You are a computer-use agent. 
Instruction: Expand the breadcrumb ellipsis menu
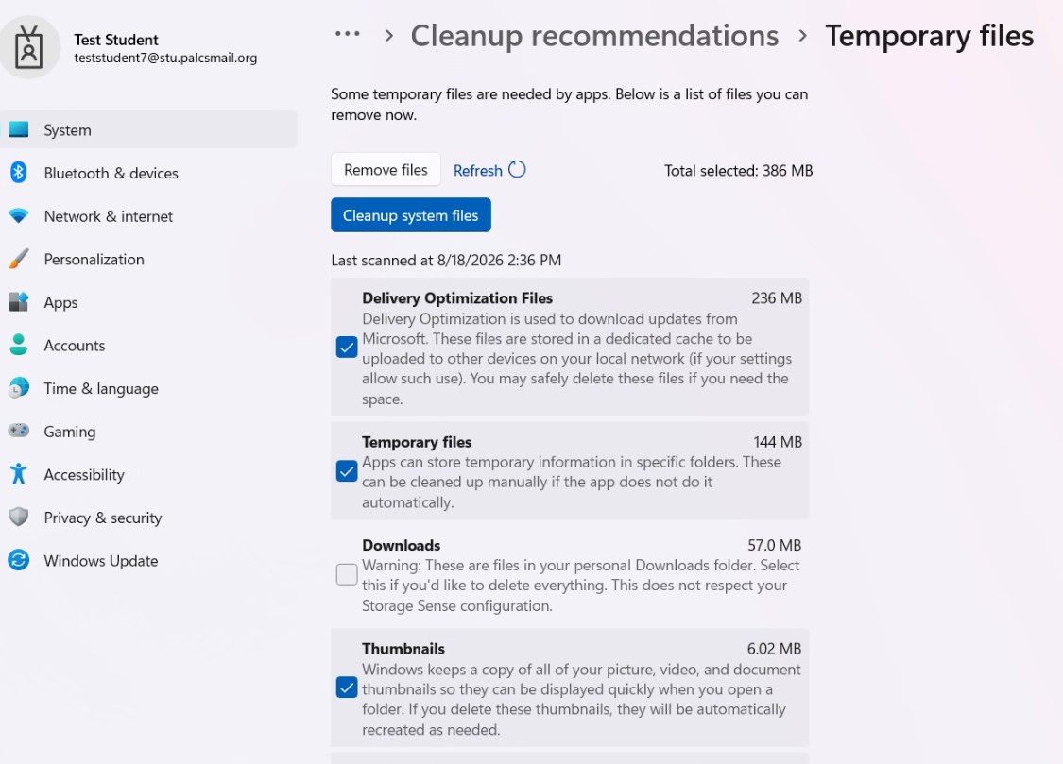(x=347, y=34)
